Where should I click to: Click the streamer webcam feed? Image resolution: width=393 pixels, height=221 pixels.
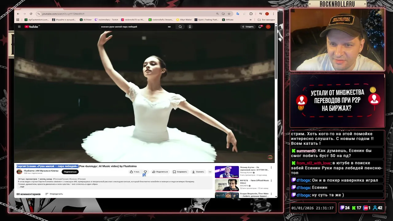click(x=337, y=40)
